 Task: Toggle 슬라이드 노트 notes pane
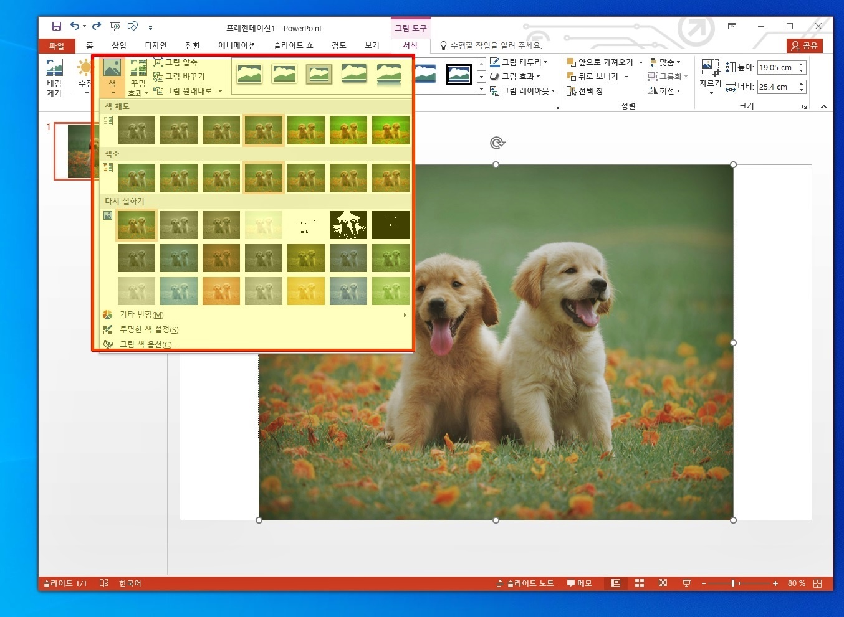(x=525, y=583)
